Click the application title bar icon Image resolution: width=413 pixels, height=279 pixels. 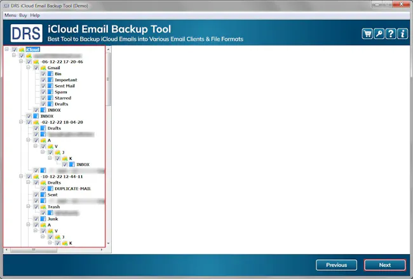6,6
